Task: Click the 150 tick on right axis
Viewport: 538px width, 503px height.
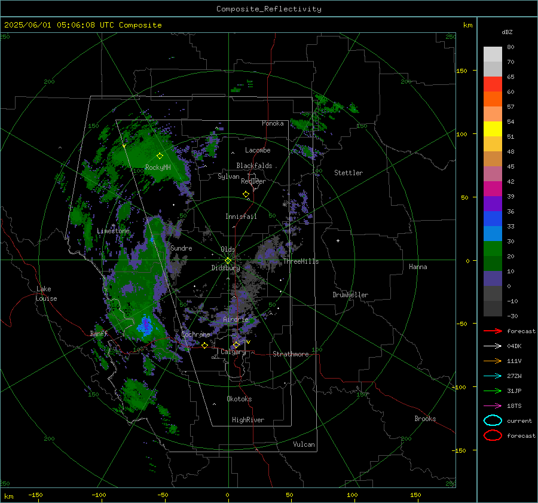Action: (x=461, y=71)
